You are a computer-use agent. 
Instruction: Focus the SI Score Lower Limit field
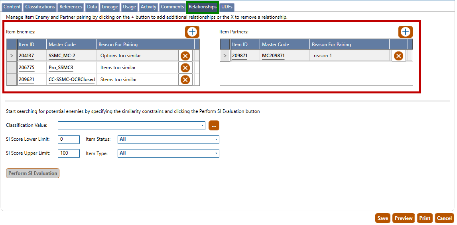[69, 140]
